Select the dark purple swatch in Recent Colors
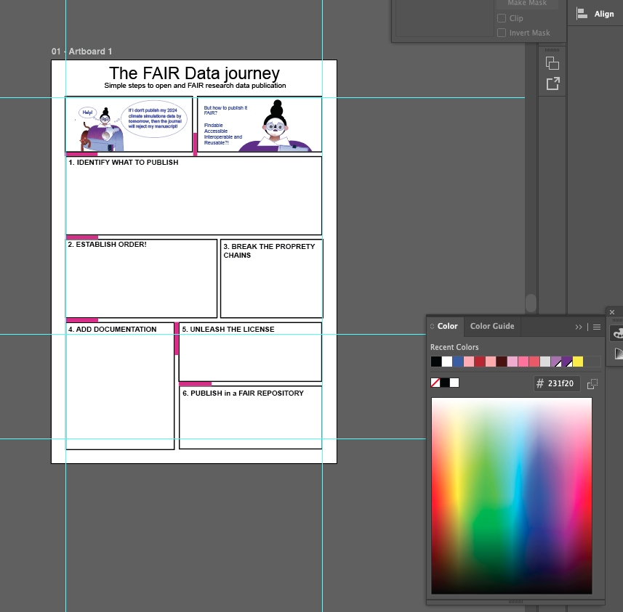Screen dimensions: 623x612 567,362
